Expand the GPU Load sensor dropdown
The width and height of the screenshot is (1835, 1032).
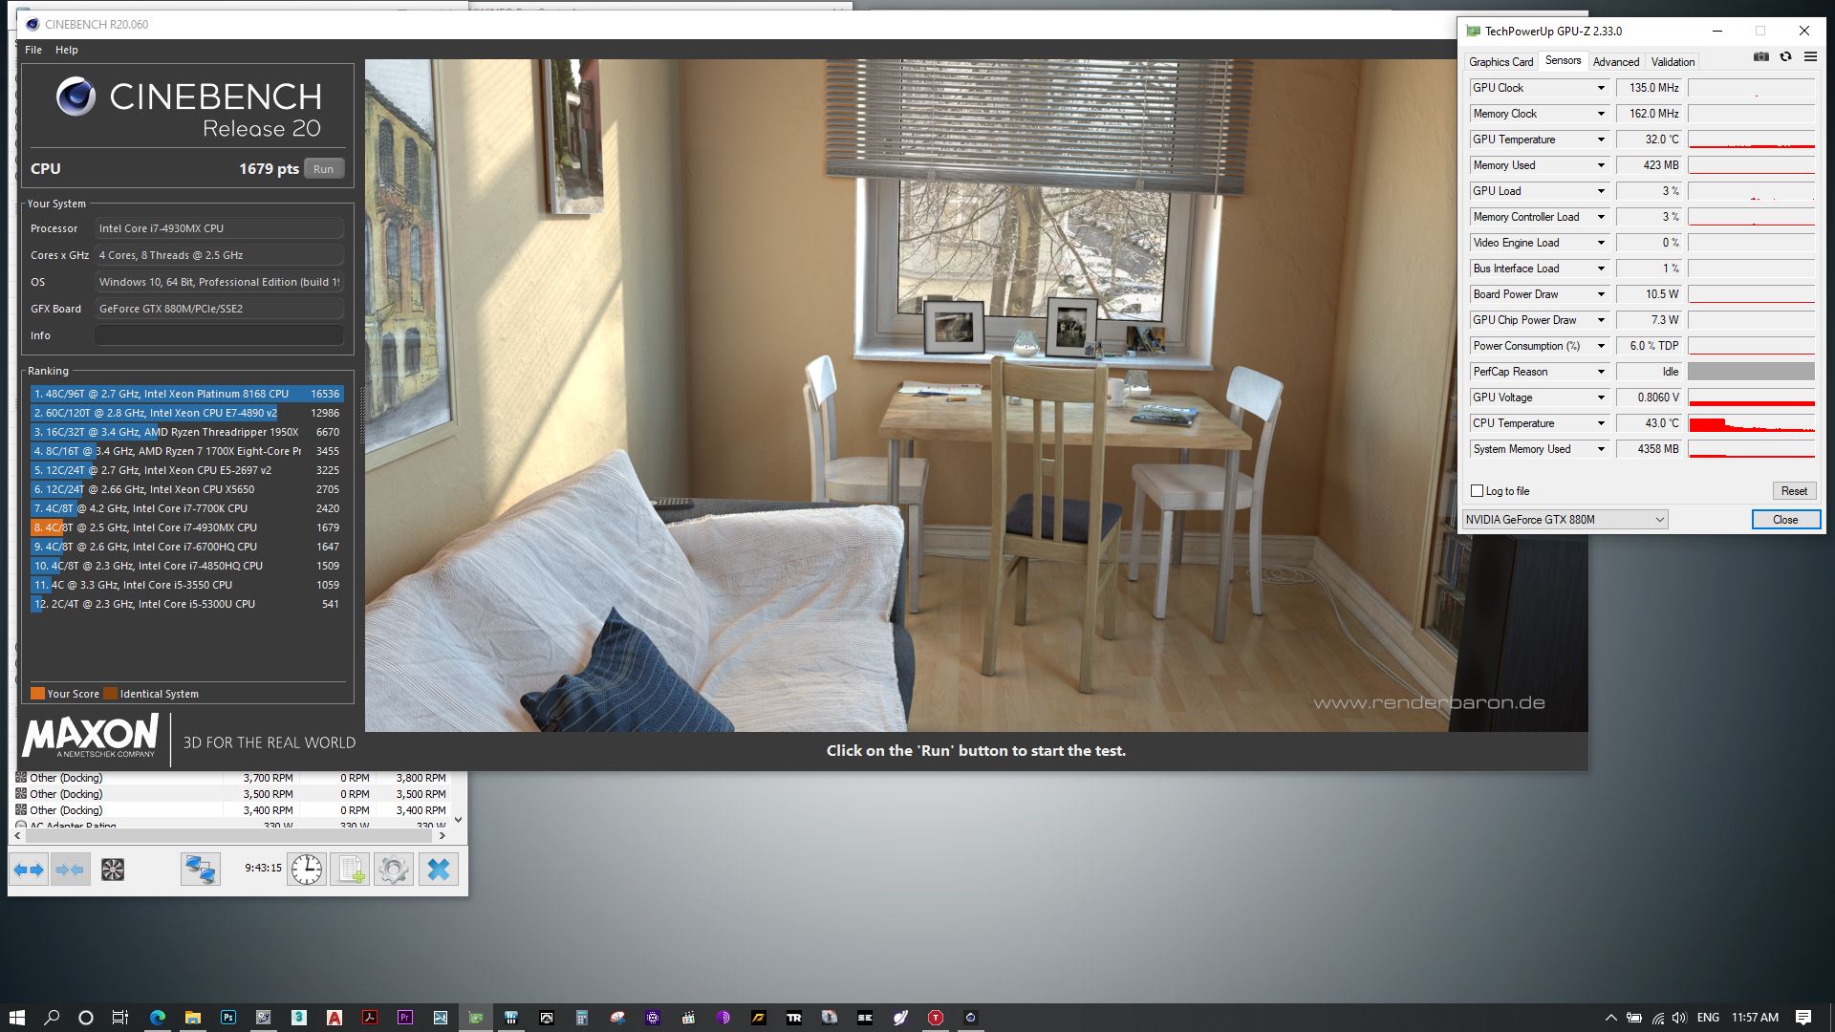1601,191
